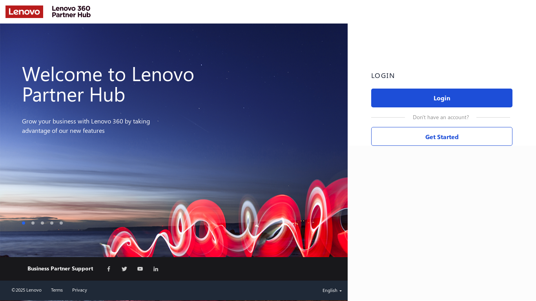Click the Get Started button
The width and height of the screenshot is (536, 301).
pyautogui.click(x=442, y=136)
